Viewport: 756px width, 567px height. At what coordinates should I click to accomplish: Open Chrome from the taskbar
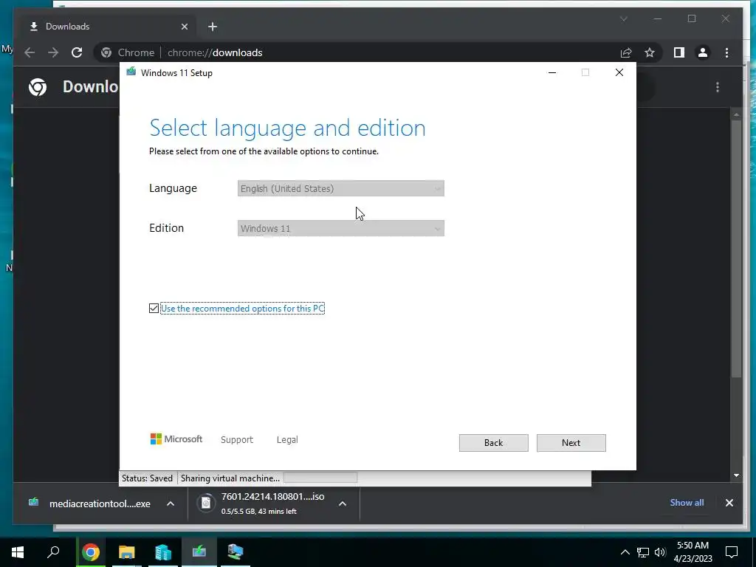[x=91, y=552]
